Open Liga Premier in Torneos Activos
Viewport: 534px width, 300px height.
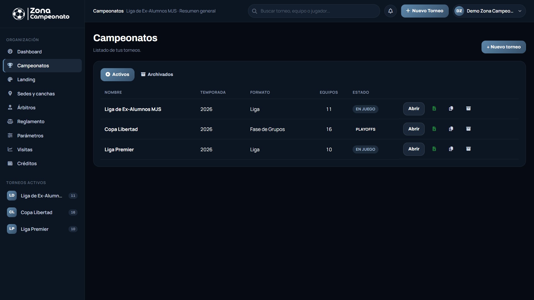[42, 229]
